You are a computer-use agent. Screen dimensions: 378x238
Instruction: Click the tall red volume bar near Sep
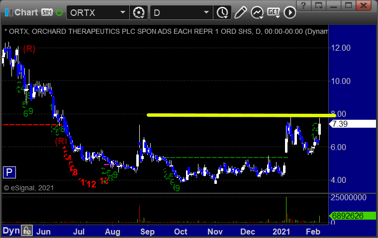pos(139,214)
